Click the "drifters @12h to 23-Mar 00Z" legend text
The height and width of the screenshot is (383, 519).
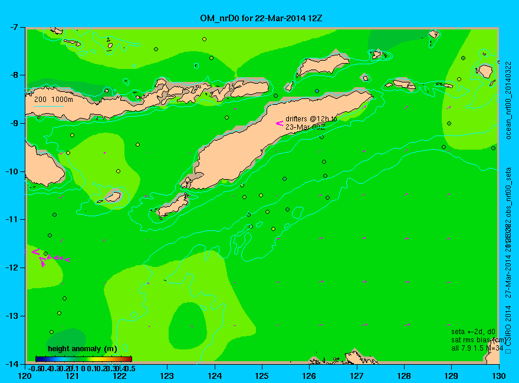point(311,123)
